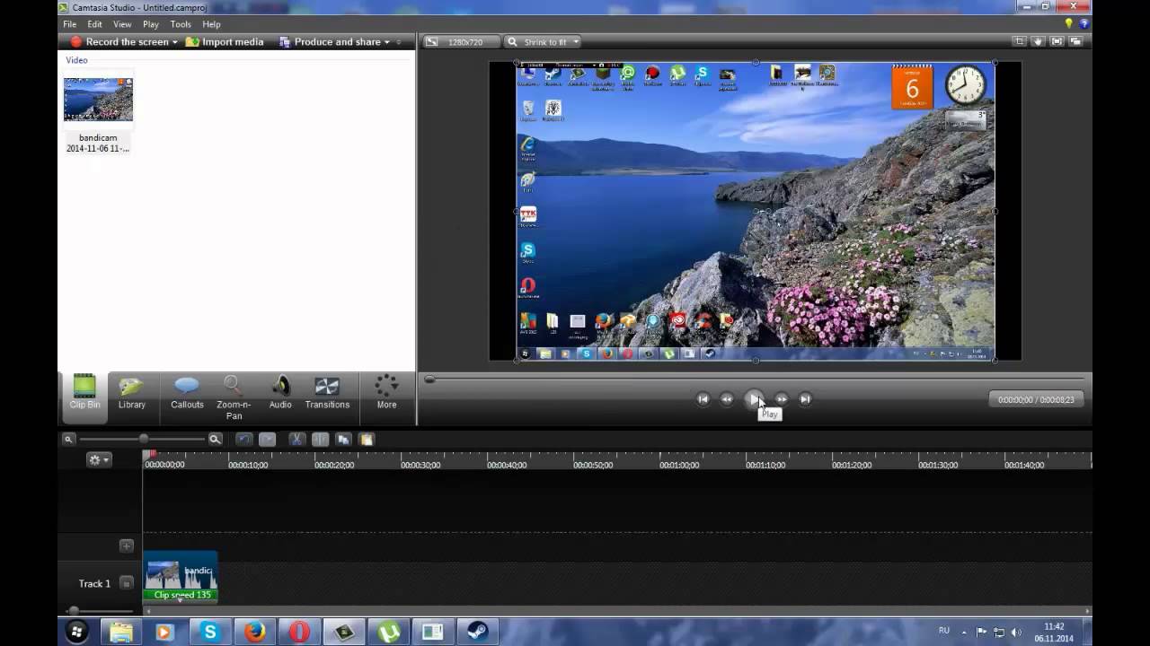Detach the preview window

tap(1075, 41)
